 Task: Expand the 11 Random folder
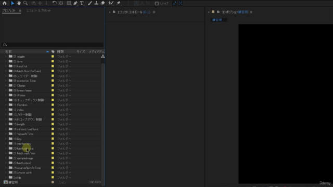tap(6, 105)
